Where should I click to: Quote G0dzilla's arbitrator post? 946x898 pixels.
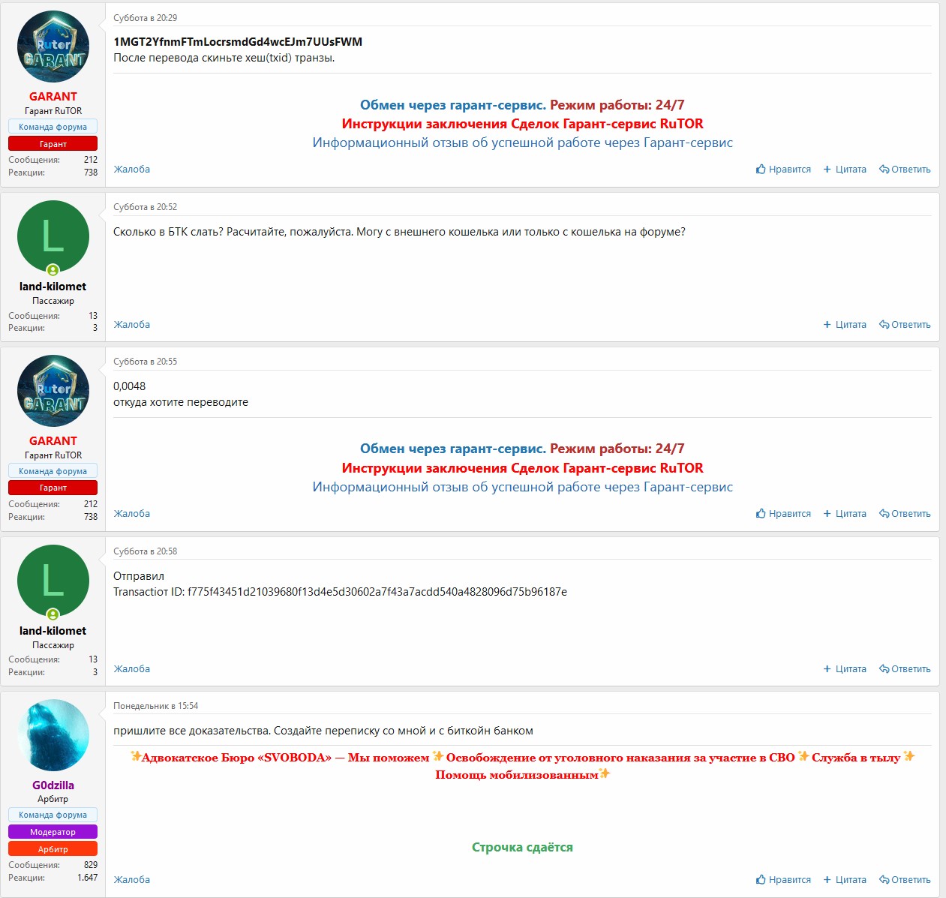845,880
